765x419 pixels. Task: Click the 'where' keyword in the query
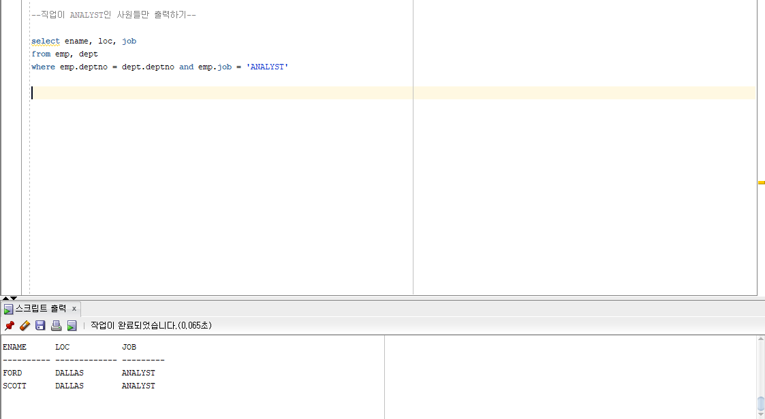pos(43,67)
